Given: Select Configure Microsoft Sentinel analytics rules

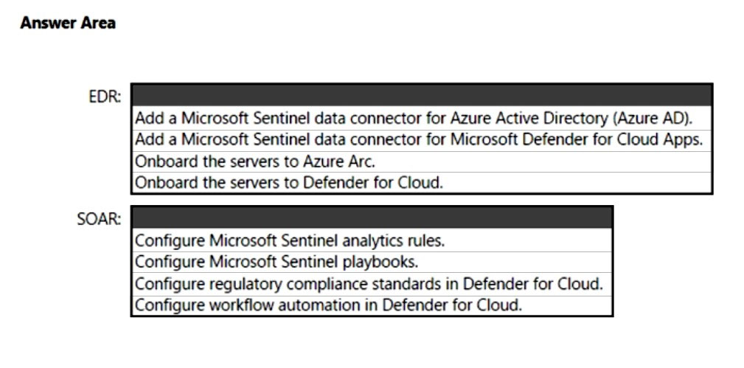Looking at the screenshot, I should click(x=291, y=240).
